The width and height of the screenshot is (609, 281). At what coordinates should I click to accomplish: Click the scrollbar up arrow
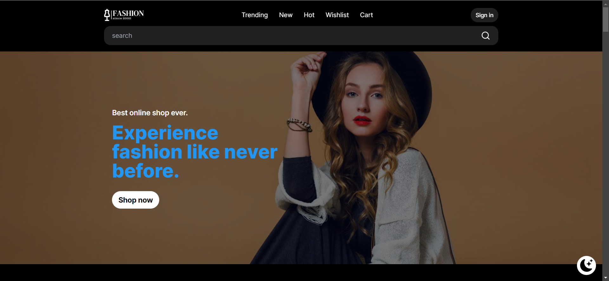tap(606, 4)
